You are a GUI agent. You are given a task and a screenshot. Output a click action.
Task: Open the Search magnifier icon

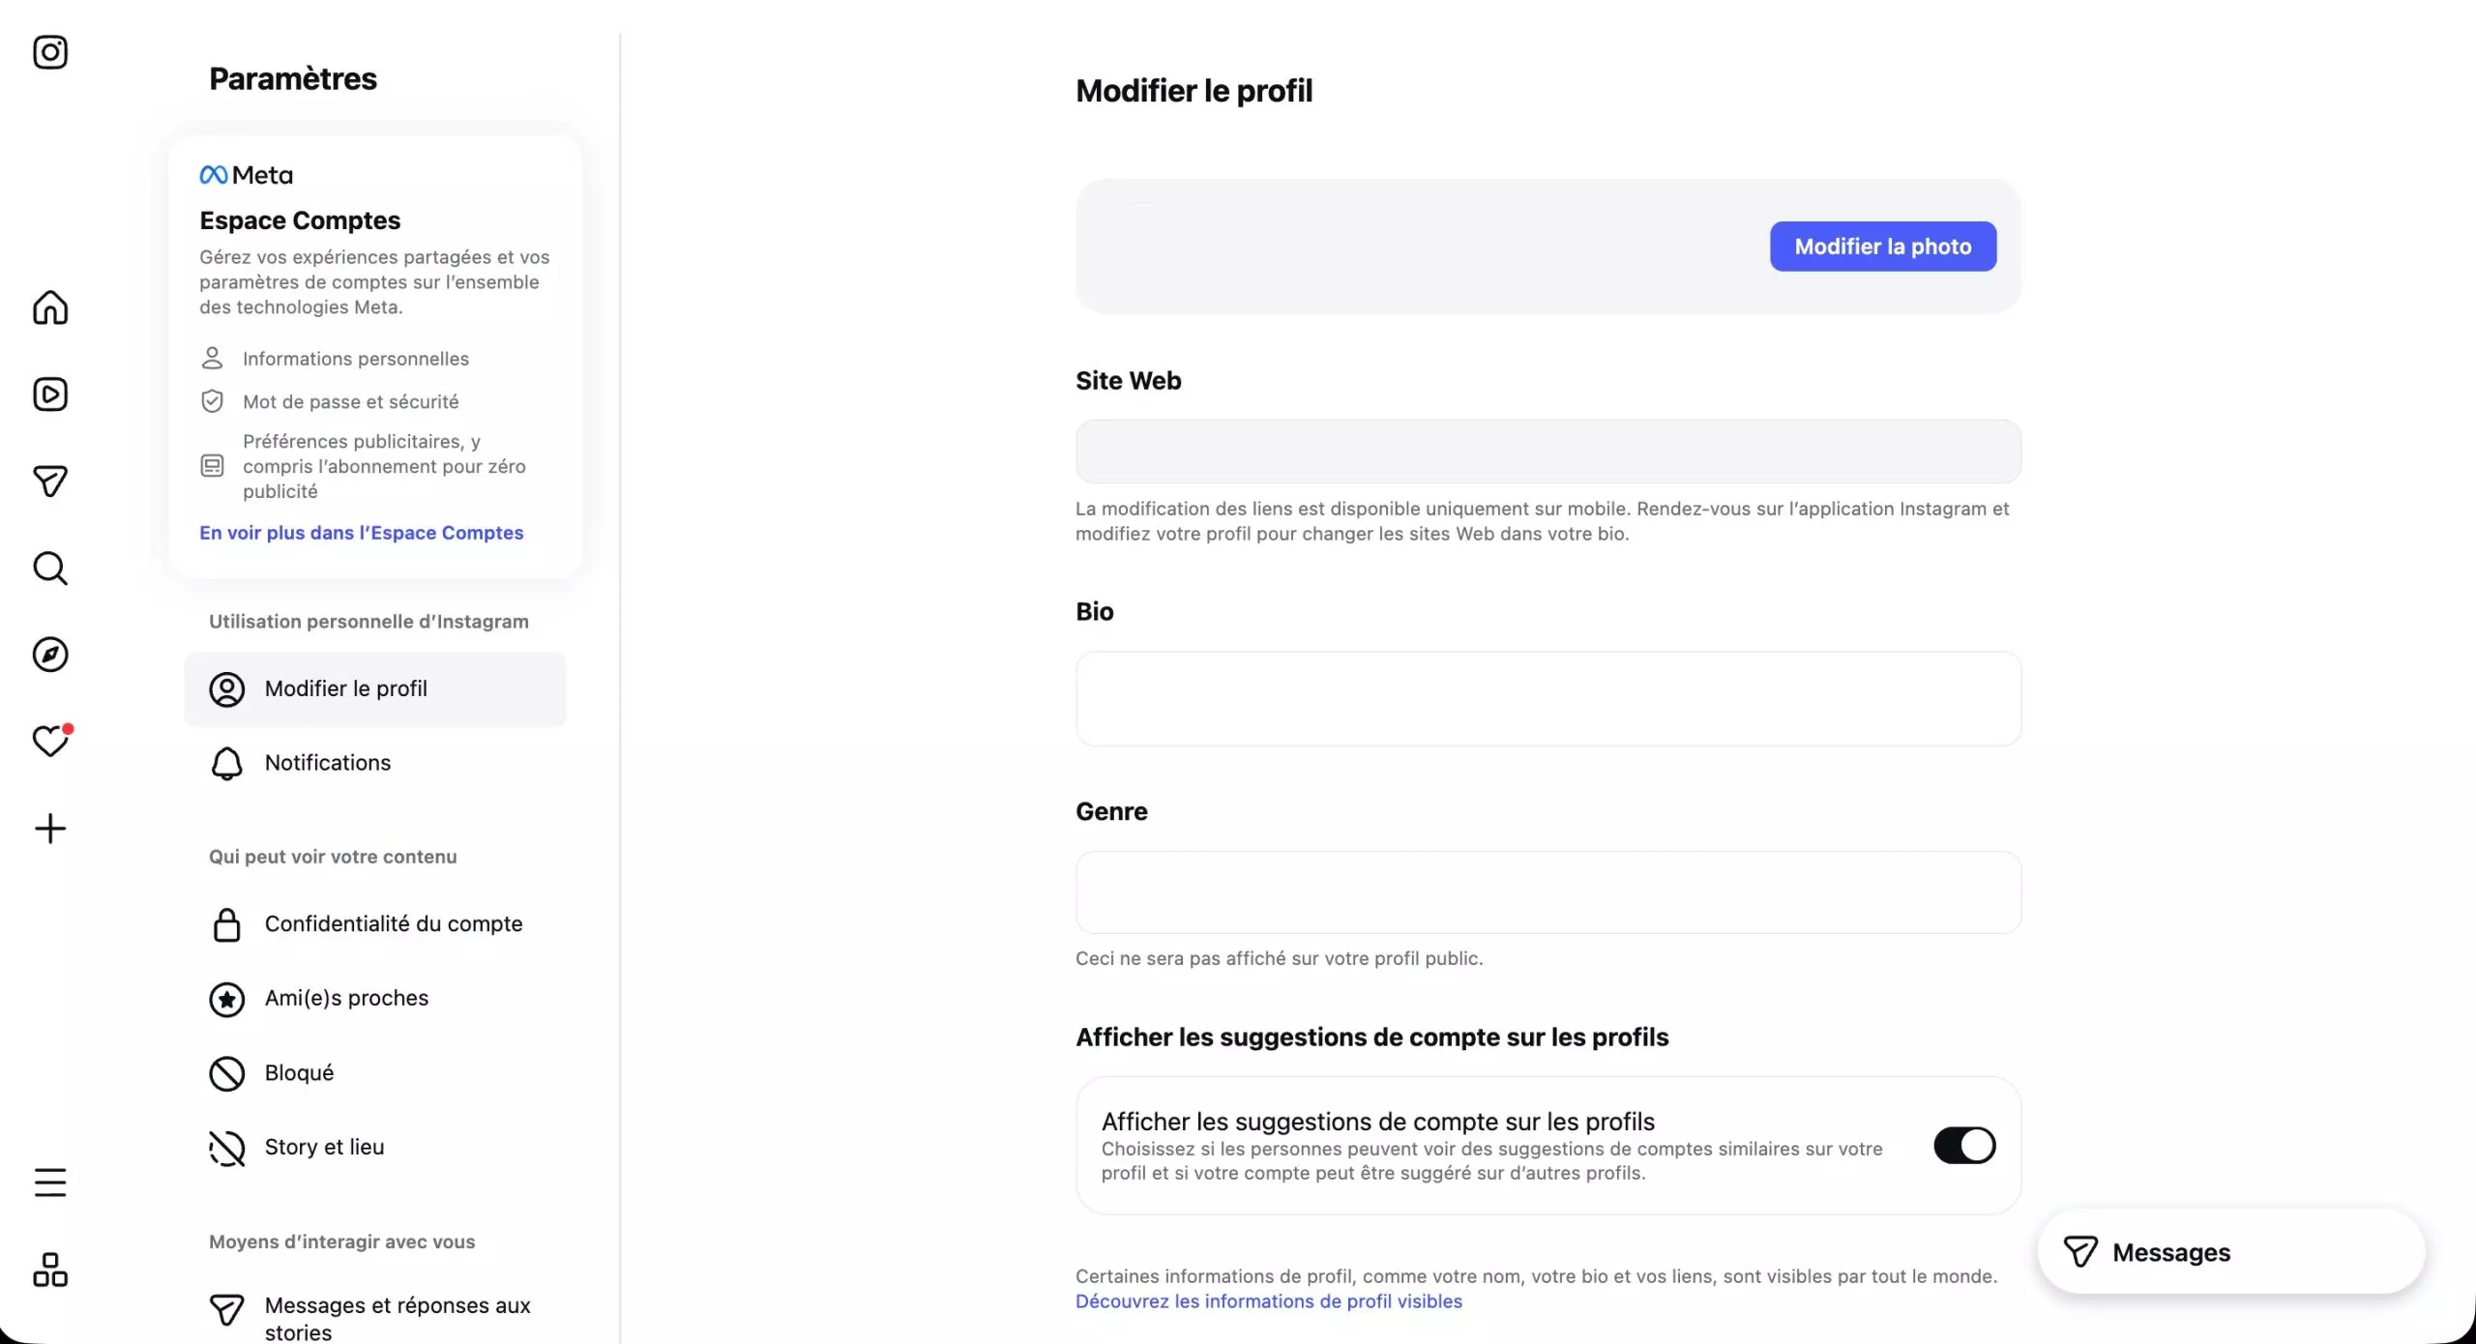click(50, 569)
